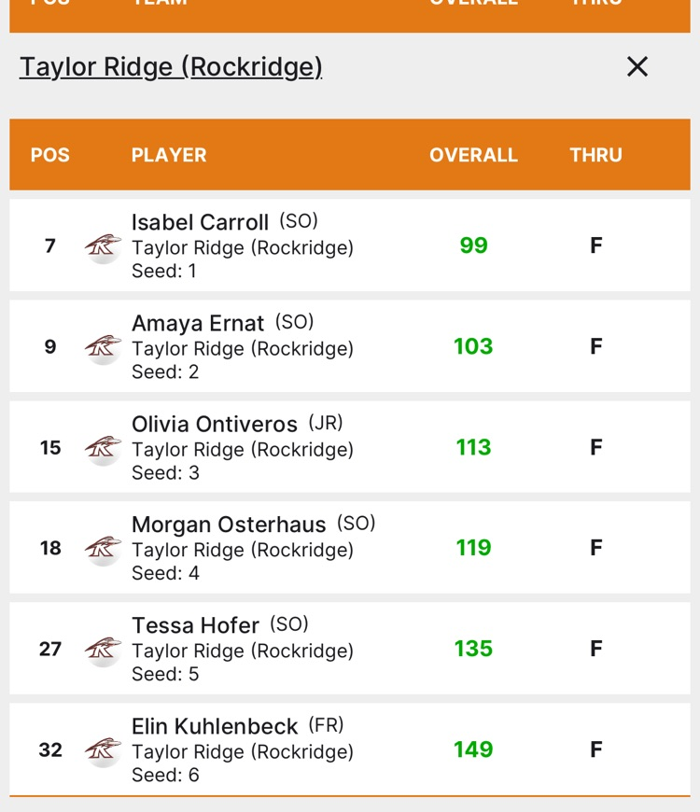Click Elin Kuhlenbeck's Rockridge team logo
This screenshot has width=700, height=812.
click(103, 750)
